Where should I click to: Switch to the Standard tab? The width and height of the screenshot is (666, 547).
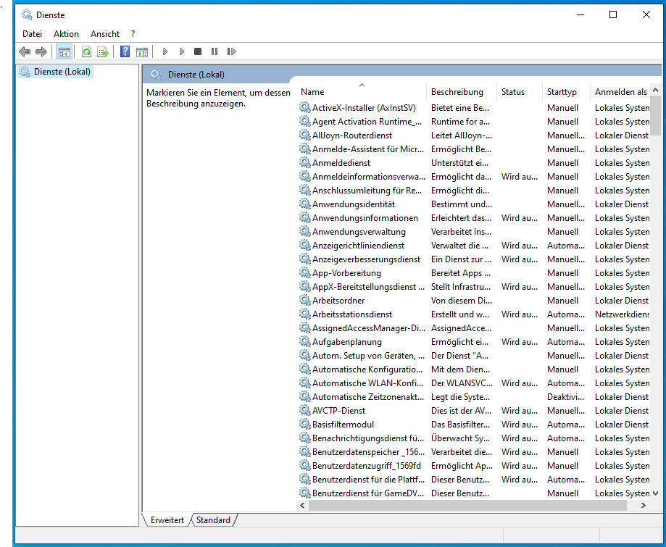click(x=213, y=520)
